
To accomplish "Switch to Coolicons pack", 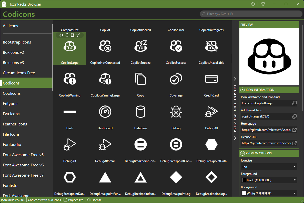I will click(x=26, y=93).
